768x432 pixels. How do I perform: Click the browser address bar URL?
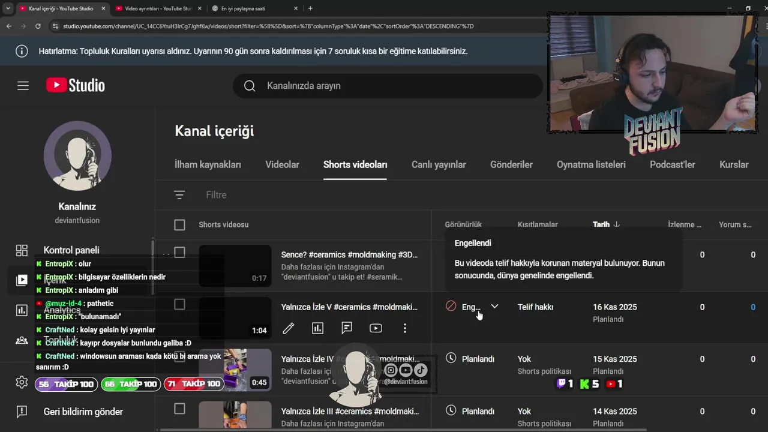click(x=269, y=26)
